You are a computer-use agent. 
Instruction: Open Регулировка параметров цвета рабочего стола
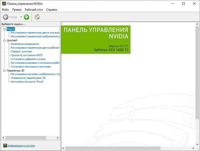point(35,48)
